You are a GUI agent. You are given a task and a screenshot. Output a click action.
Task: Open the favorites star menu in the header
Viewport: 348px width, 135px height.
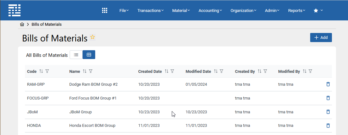point(318,10)
